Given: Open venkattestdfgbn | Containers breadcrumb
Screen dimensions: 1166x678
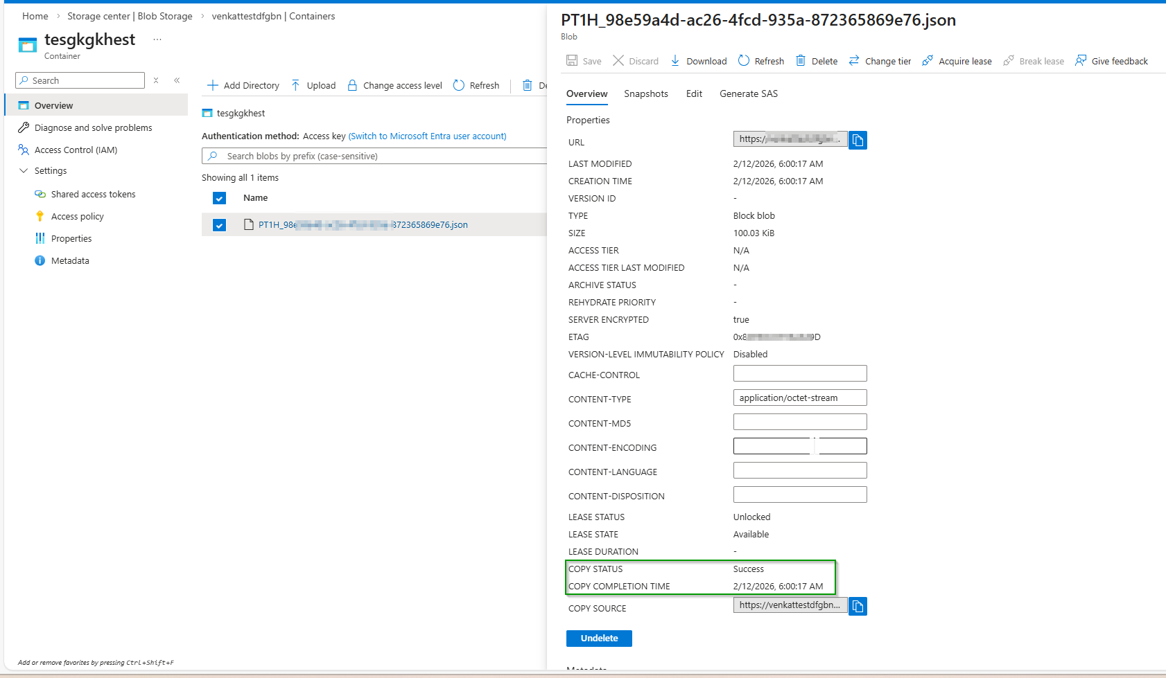Looking at the screenshot, I should [x=273, y=16].
